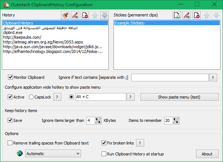Clear history with the broom icon
223x162 pixels.
click(x=65, y=15)
